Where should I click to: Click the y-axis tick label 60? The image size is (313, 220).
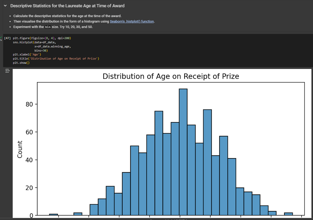click(29, 132)
